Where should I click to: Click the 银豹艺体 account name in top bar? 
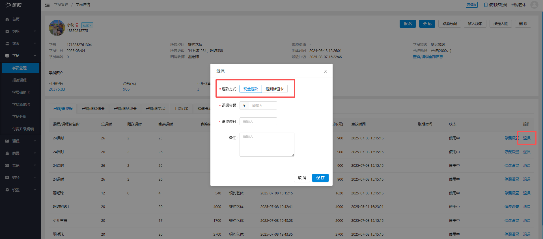(x=519, y=5)
